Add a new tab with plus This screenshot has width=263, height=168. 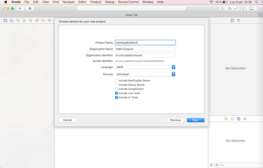[260, 15]
